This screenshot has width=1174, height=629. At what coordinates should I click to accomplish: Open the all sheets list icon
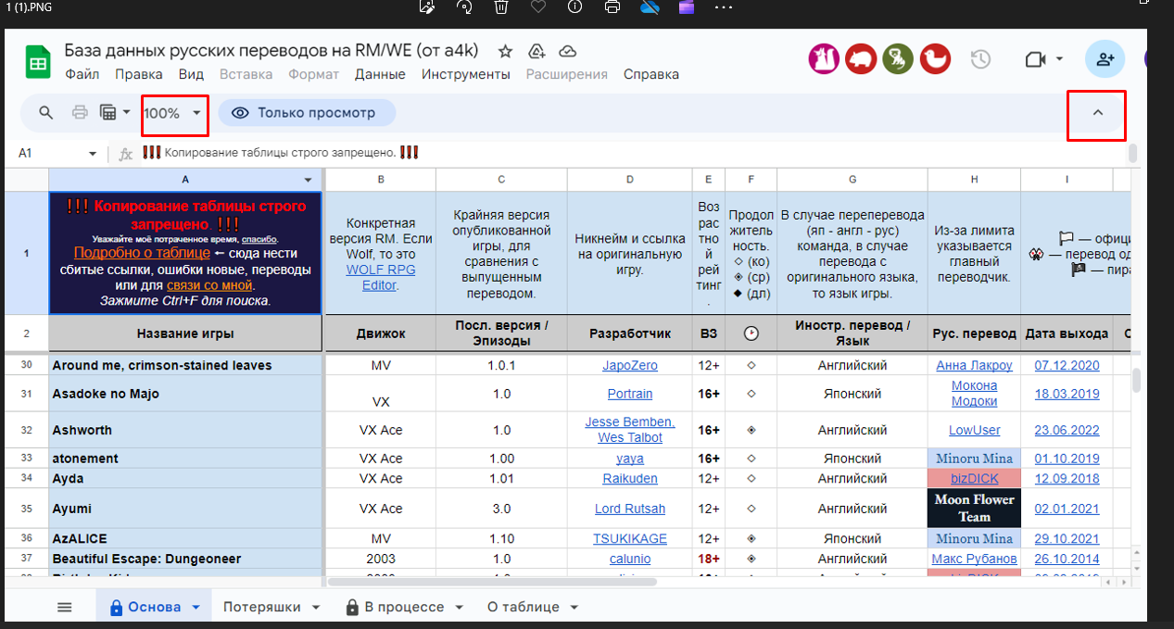pos(64,607)
